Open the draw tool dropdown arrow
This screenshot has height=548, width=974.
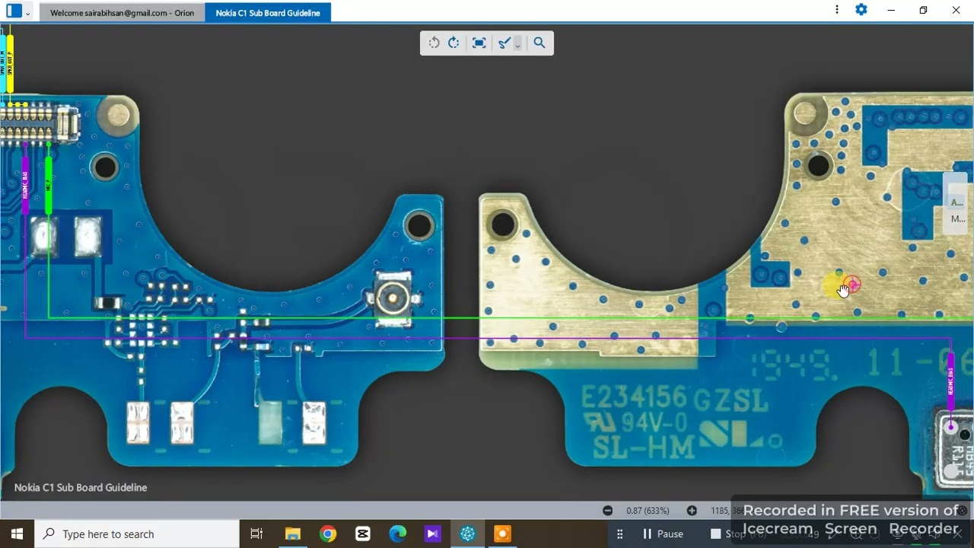point(517,44)
